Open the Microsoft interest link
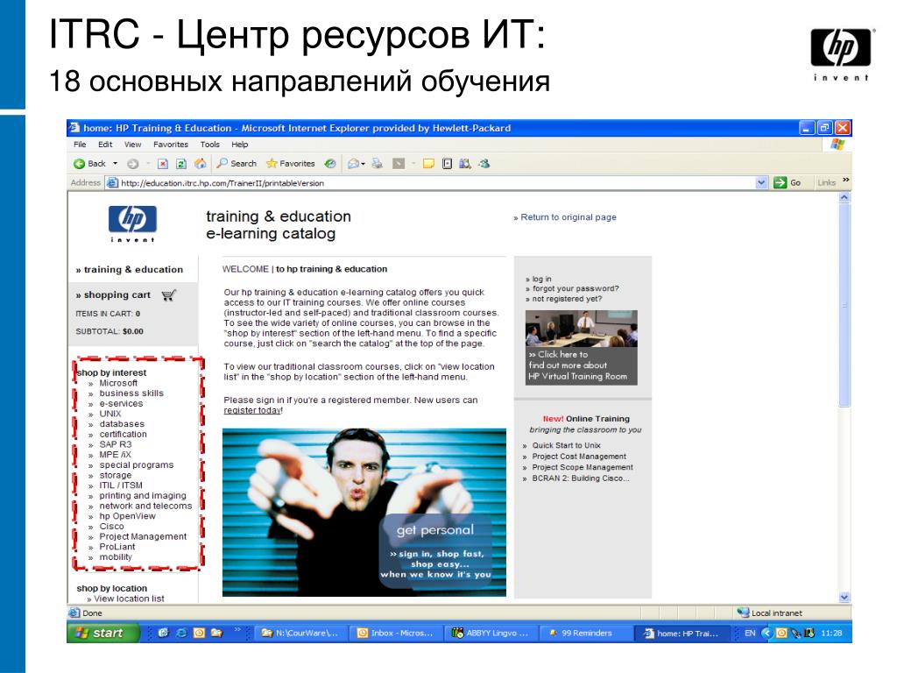897x673 pixels. click(x=118, y=383)
